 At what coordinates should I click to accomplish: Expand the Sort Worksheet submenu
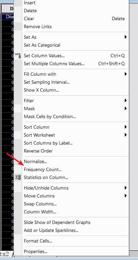[125, 135]
